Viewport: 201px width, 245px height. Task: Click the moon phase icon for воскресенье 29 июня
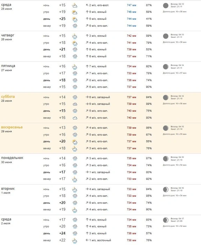pyautogui.click(x=166, y=128)
